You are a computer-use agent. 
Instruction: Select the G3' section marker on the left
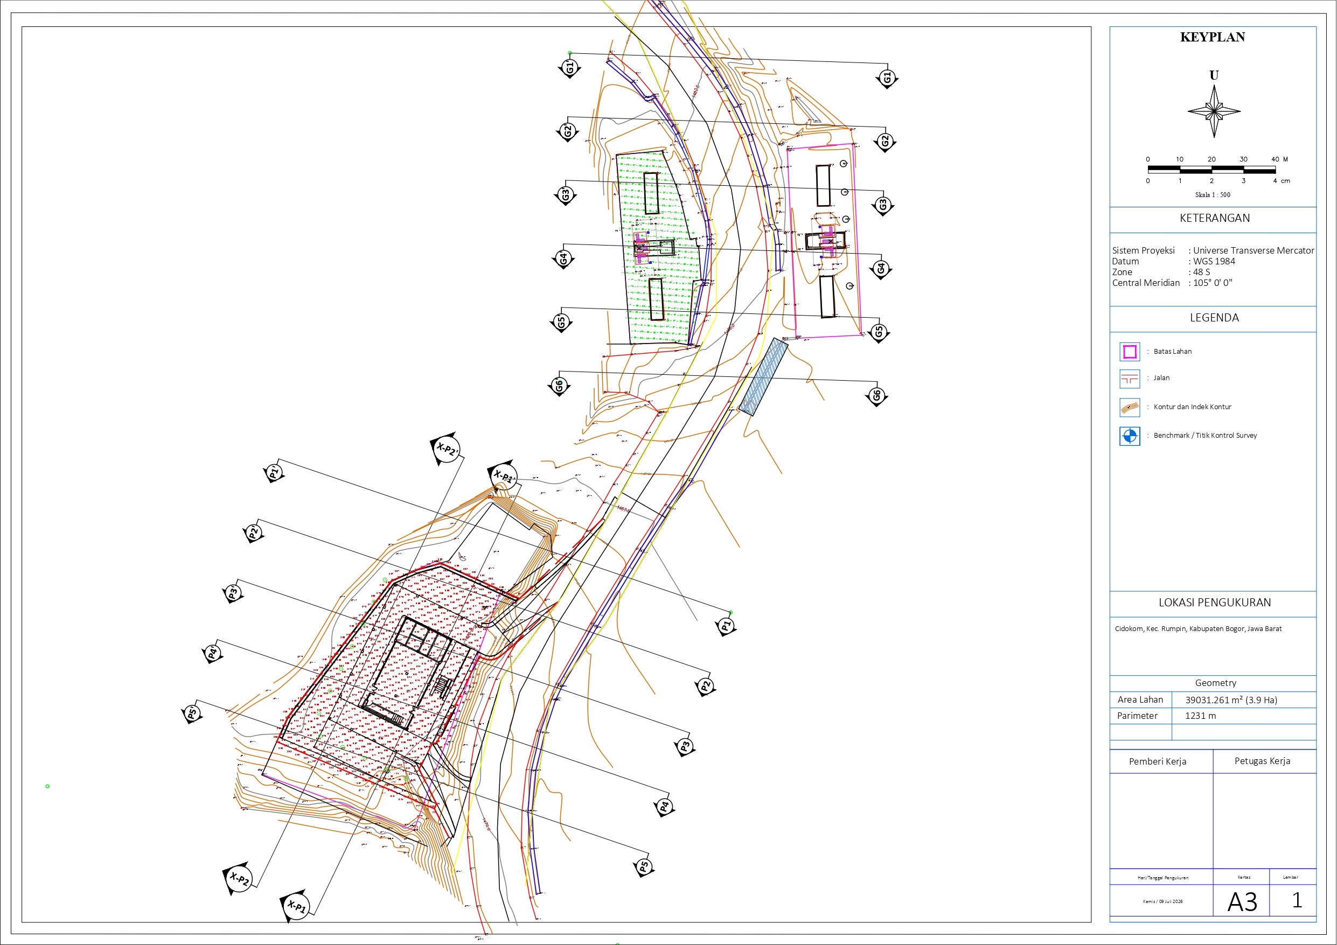click(x=565, y=195)
